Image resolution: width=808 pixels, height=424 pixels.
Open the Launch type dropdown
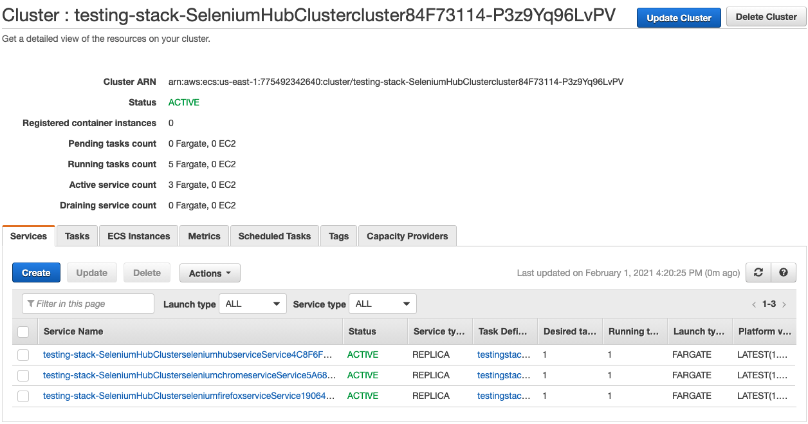coord(253,304)
